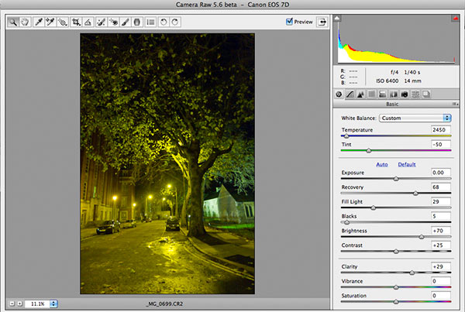Screen dimensions: 465x312
Task: Toggle shadow clipping warning on histogram
Action: (336, 19)
